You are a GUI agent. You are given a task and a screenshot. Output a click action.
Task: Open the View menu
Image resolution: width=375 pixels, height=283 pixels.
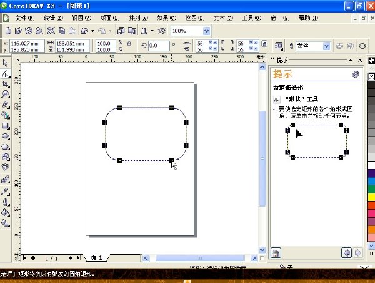pos(81,18)
